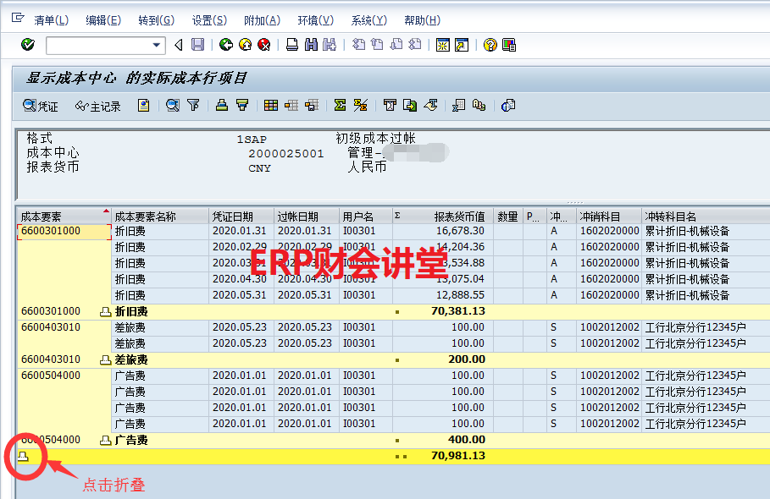Open the transaction command field dropdown
The height and width of the screenshot is (499, 770).
click(157, 45)
